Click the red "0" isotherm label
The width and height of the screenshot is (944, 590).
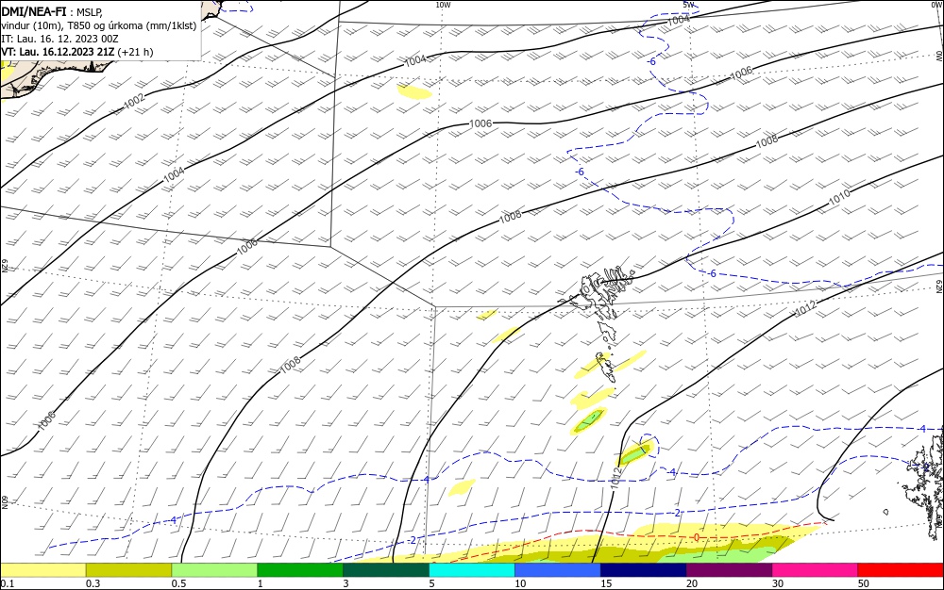[x=697, y=537]
